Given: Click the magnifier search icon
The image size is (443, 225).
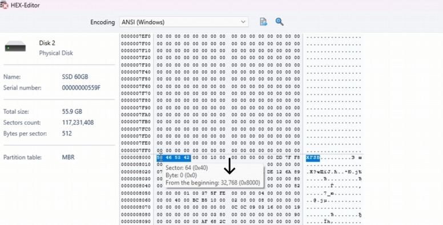Looking at the screenshot, I should pos(279,22).
